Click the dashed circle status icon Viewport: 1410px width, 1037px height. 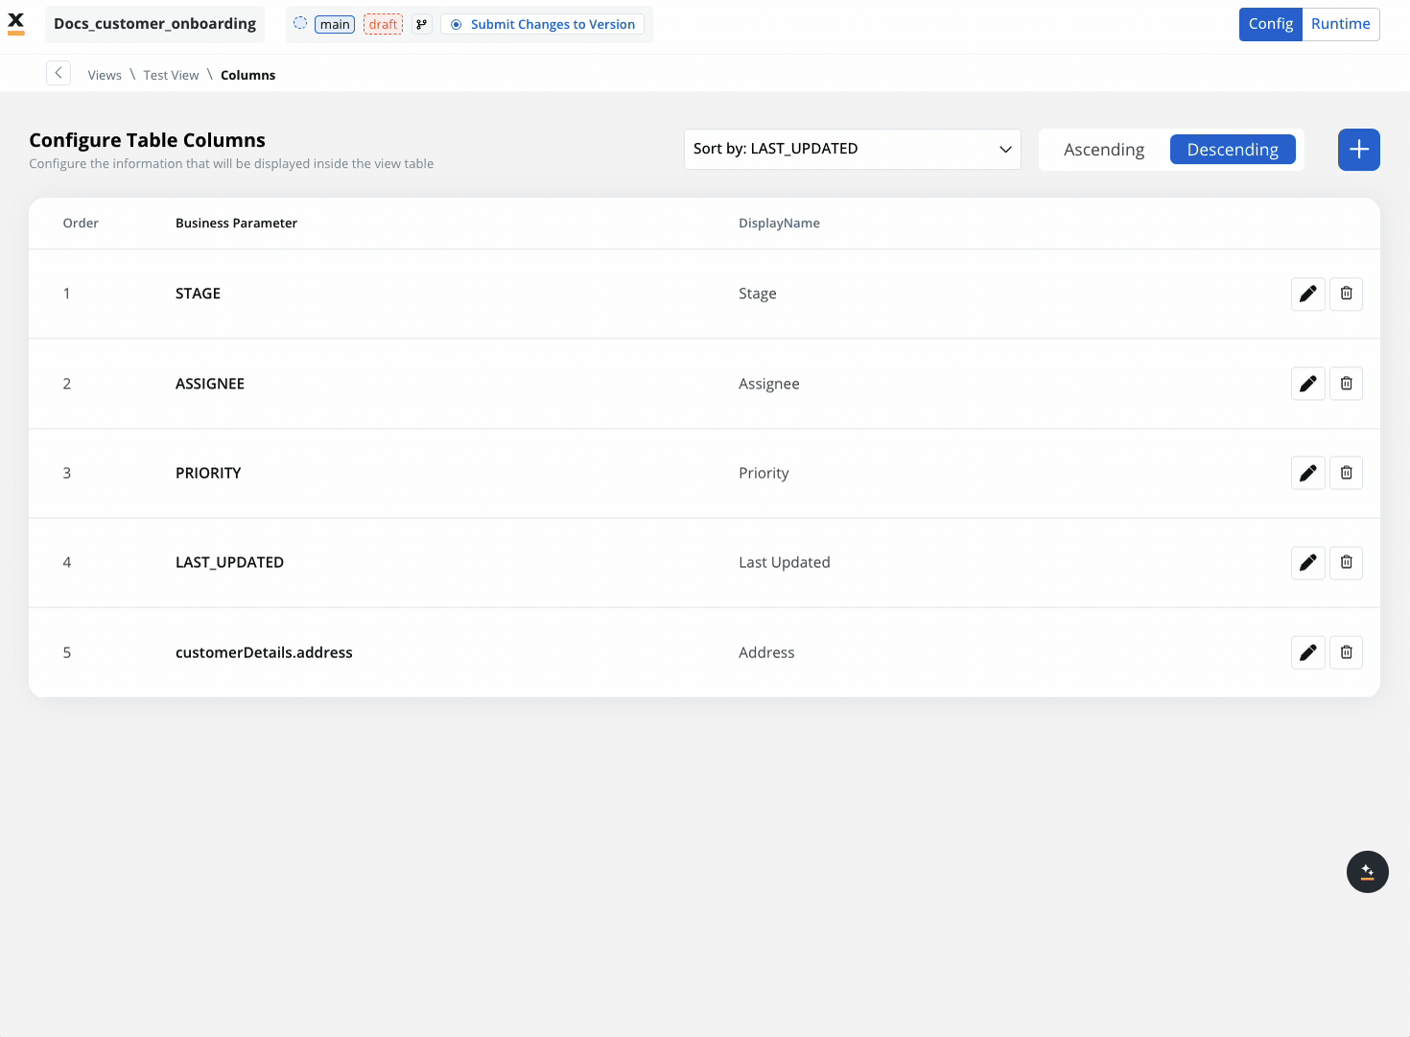[x=300, y=23]
